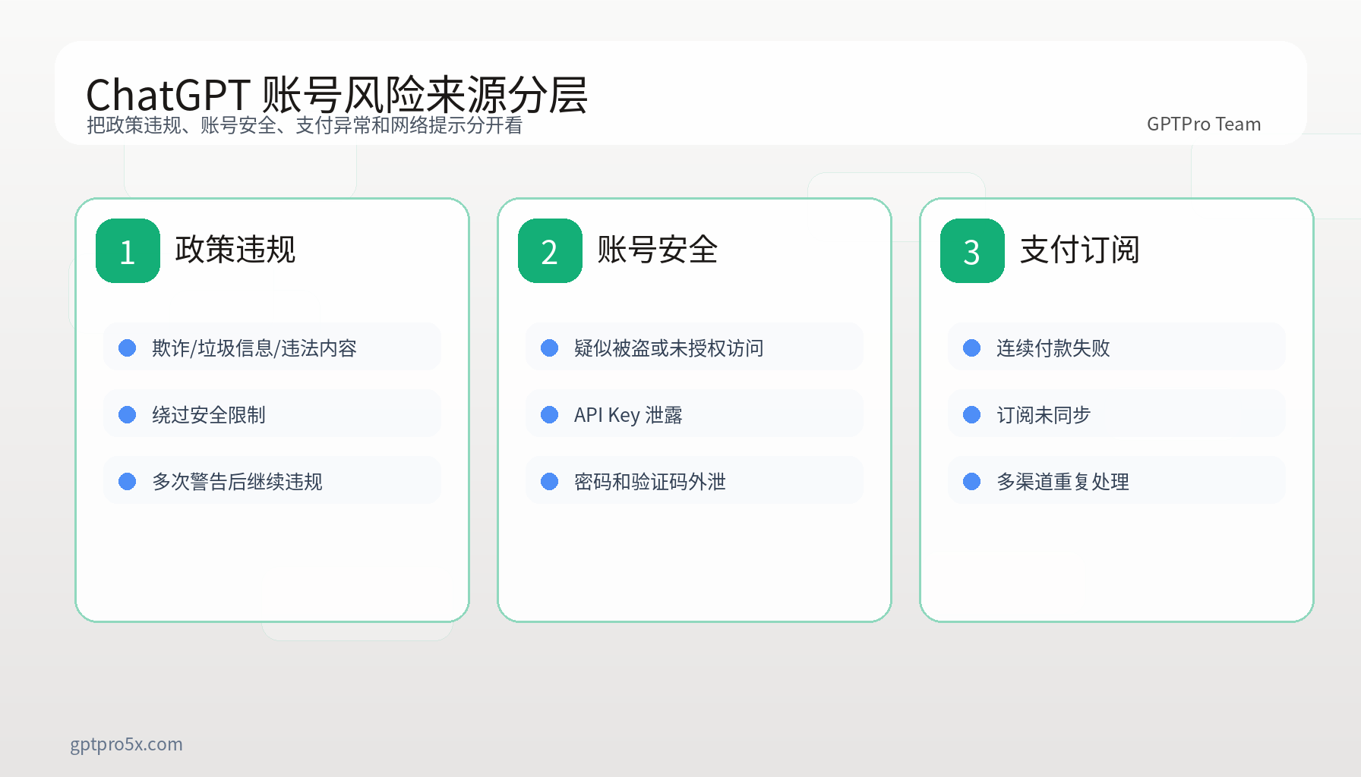This screenshot has height=777, width=1361.
Task: Select the subtitle 把政策违规、账号安全、支付异常和网络提示分开看
Action: (305, 125)
